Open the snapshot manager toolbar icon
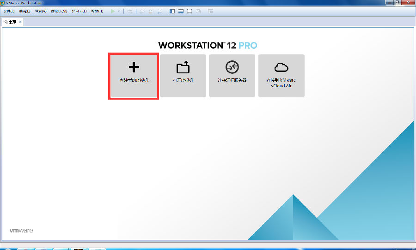Screen dimensions: 416x250 160,11
